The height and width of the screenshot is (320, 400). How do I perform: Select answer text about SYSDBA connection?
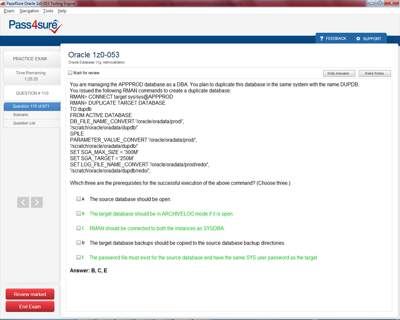[x=157, y=228]
